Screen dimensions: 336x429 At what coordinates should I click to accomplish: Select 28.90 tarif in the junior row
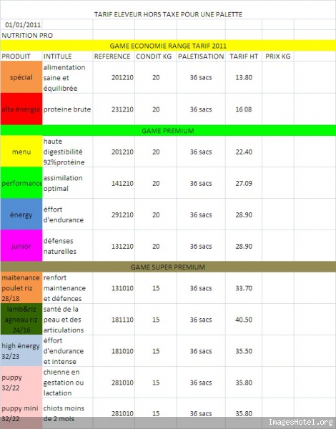point(244,246)
